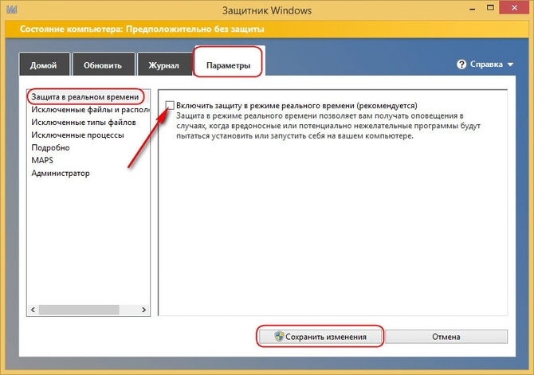Minimize the Защитник Windows window

pyautogui.click(x=473, y=8)
